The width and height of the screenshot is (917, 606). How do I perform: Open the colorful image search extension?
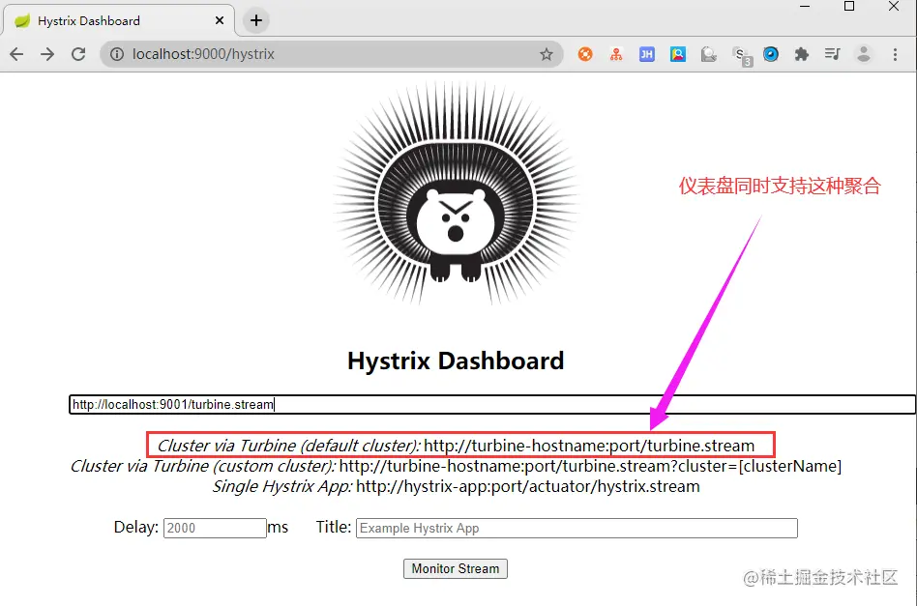click(x=678, y=54)
